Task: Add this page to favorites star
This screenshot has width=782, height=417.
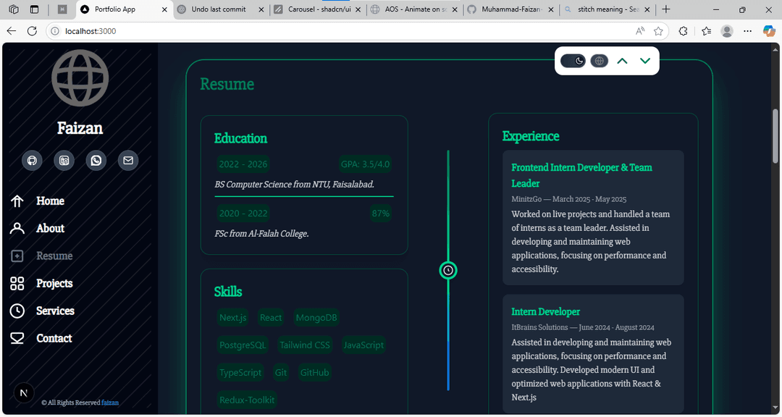Action: click(658, 31)
